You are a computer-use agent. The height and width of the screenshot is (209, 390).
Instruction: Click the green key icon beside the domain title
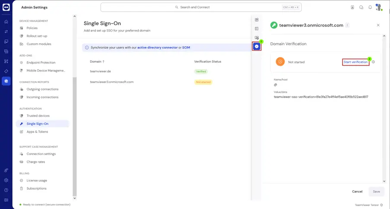click(274, 25)
